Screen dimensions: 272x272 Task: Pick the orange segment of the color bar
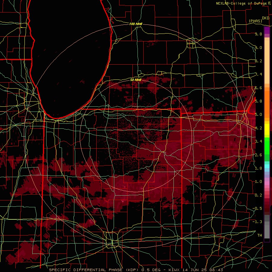(x=267, y=104)
